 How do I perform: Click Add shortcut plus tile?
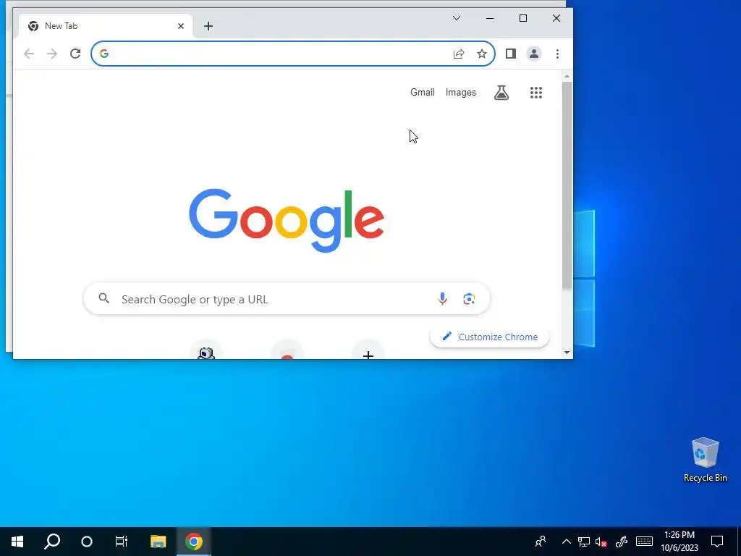368,350
